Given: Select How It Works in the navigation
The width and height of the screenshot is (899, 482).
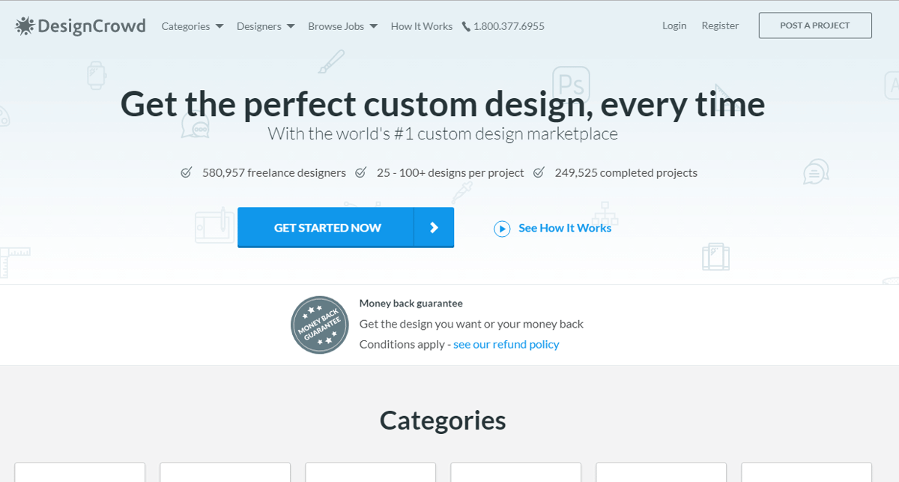Looking at the screenshot, I should pyautogui.click(x=421, y=25).
